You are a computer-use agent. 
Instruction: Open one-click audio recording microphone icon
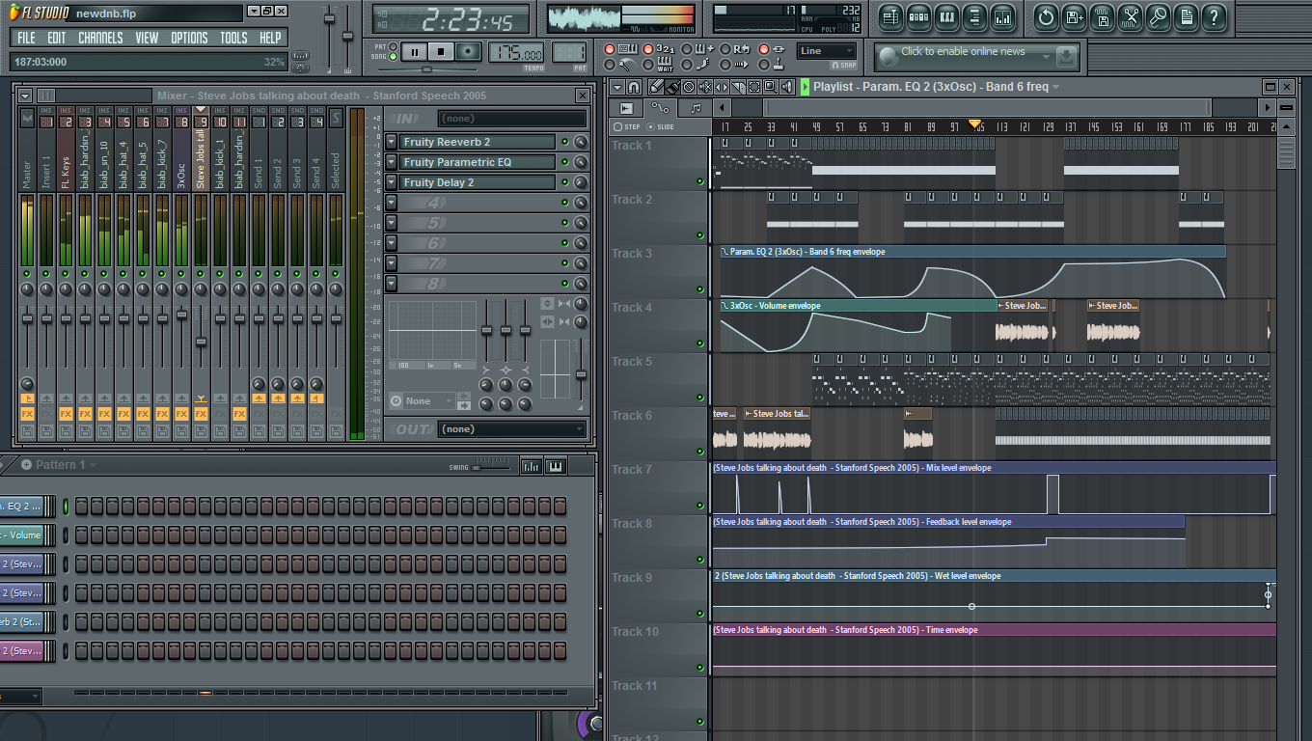point(1159,16)
